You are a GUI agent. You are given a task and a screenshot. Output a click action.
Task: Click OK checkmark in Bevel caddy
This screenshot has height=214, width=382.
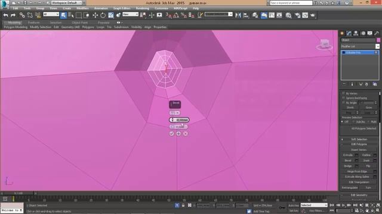[x=171, y=133]
